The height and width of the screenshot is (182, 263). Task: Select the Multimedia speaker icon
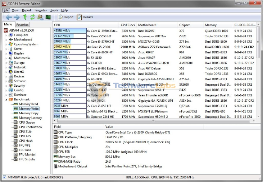pos(10,58)
